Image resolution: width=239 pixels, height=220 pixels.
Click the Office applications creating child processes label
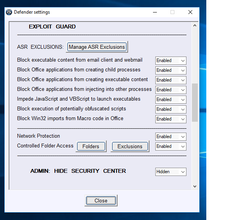tap(79, 70)
